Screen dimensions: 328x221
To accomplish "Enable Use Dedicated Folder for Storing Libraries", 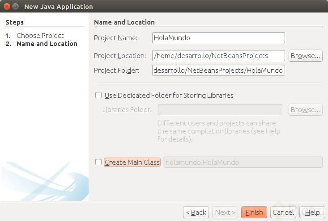I will 98,95.
